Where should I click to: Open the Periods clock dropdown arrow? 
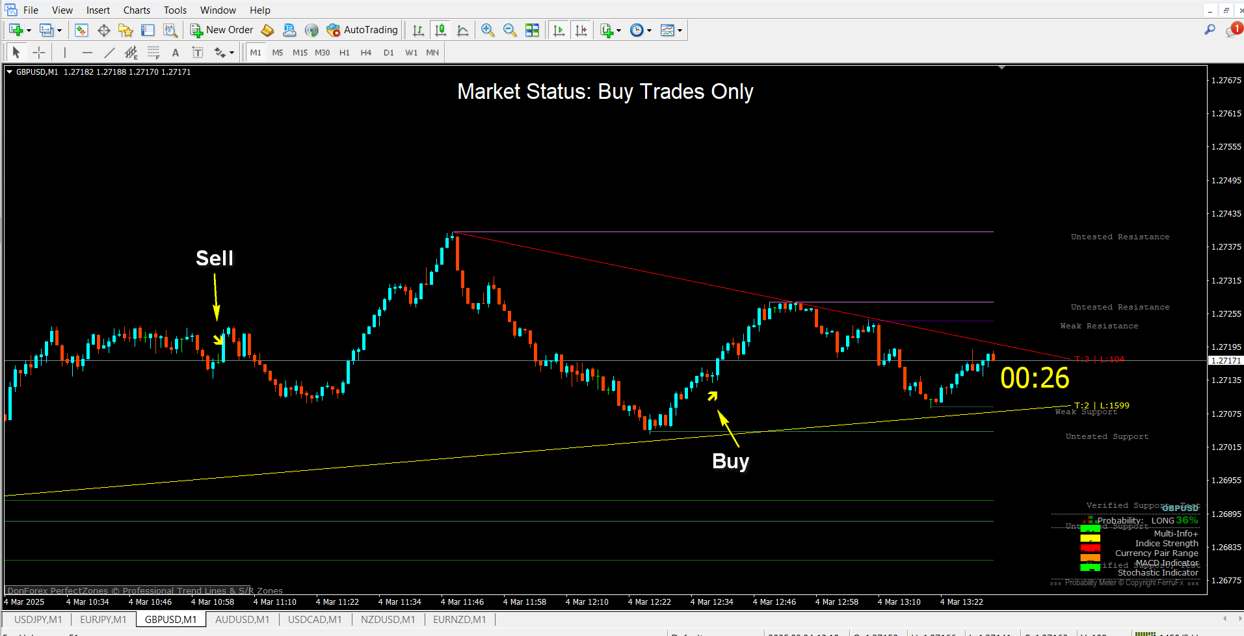point(649,31)
